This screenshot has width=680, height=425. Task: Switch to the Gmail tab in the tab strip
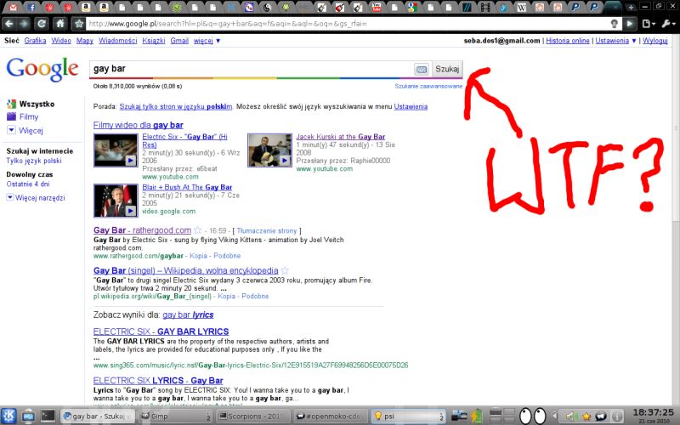pyautogui.click(x=13, y=7)
